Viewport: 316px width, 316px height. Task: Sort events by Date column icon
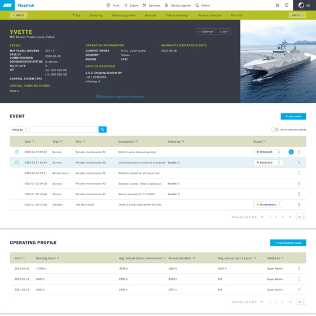(x=33, y=142)
